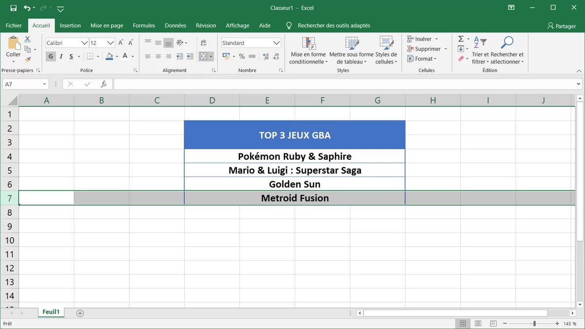Save the workbook with the floppy icon
Viewport: 585px width, 329px height.
13,8
